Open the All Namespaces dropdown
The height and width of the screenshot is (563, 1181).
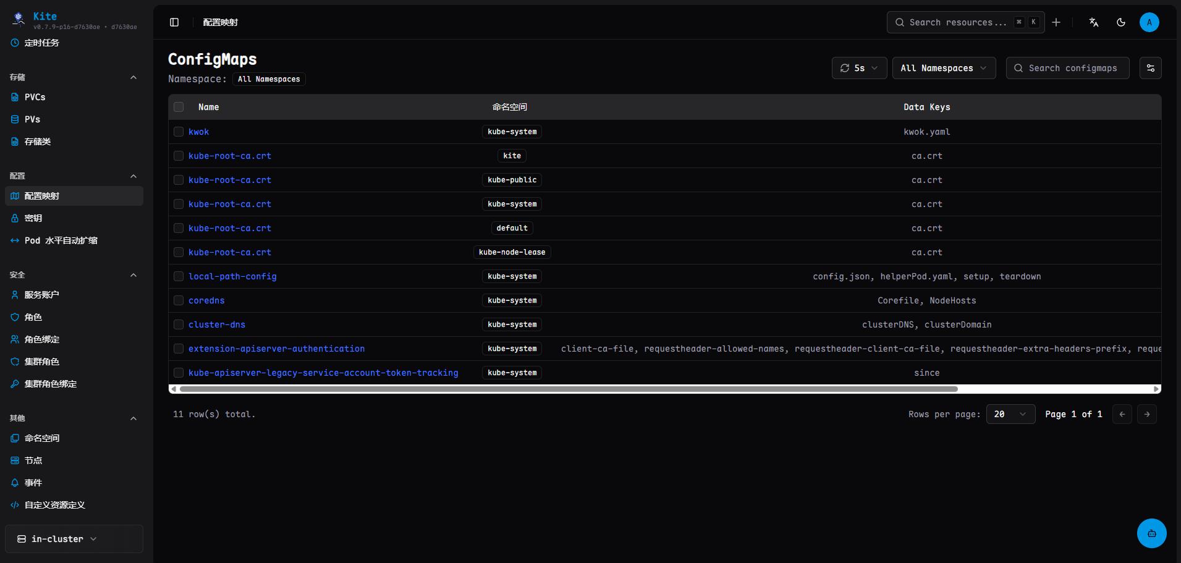pyautogui.click(x=944, y=68)
